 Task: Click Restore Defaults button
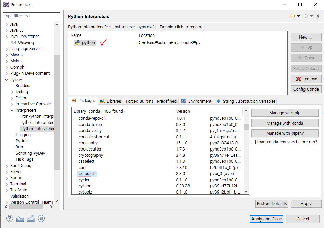point(272,204)
